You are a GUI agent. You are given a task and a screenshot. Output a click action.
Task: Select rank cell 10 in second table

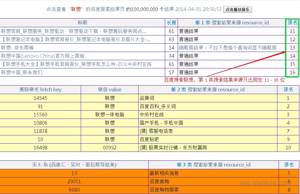coord(288,148)
